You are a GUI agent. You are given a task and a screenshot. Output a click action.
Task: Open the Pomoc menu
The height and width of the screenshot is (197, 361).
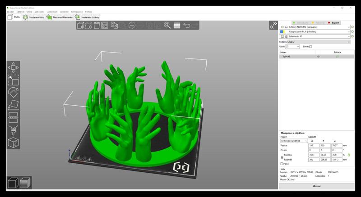pos(88,12)
